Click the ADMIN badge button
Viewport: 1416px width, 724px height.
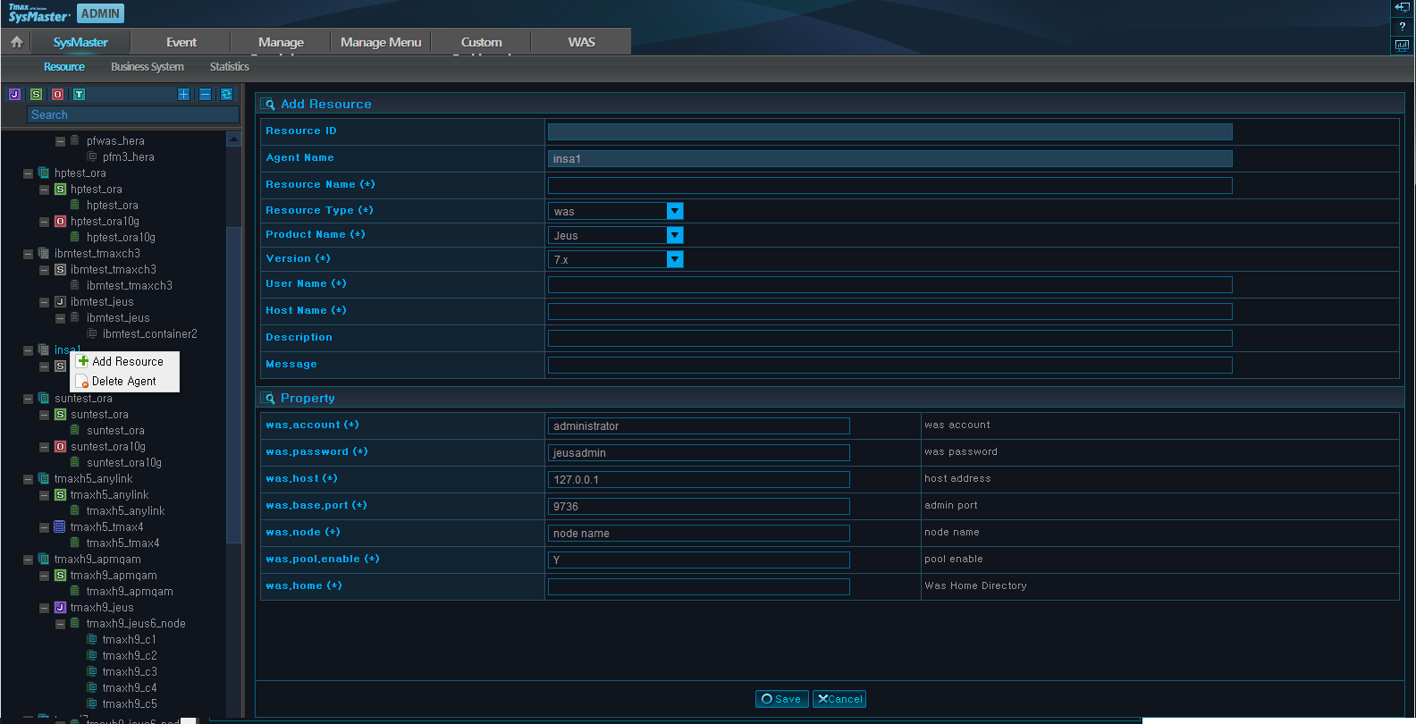[100, 13]
